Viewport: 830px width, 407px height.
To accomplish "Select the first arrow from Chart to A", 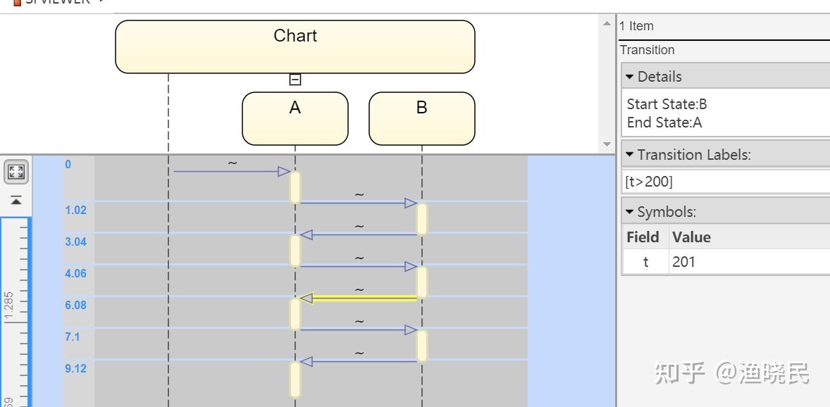I will [x=229, y=171].
